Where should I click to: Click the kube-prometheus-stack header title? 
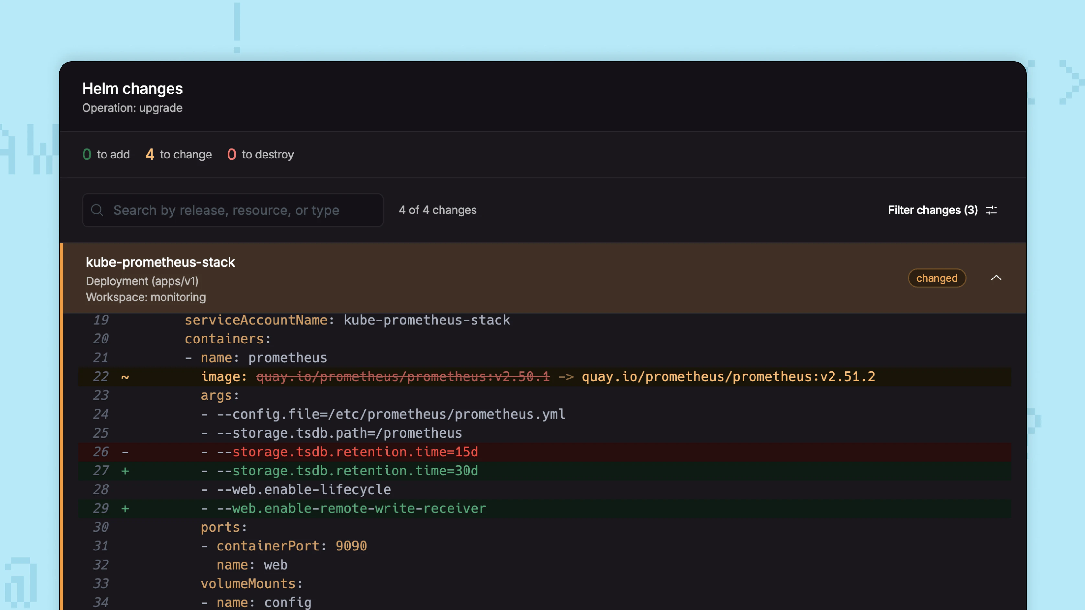click(160, 262)
